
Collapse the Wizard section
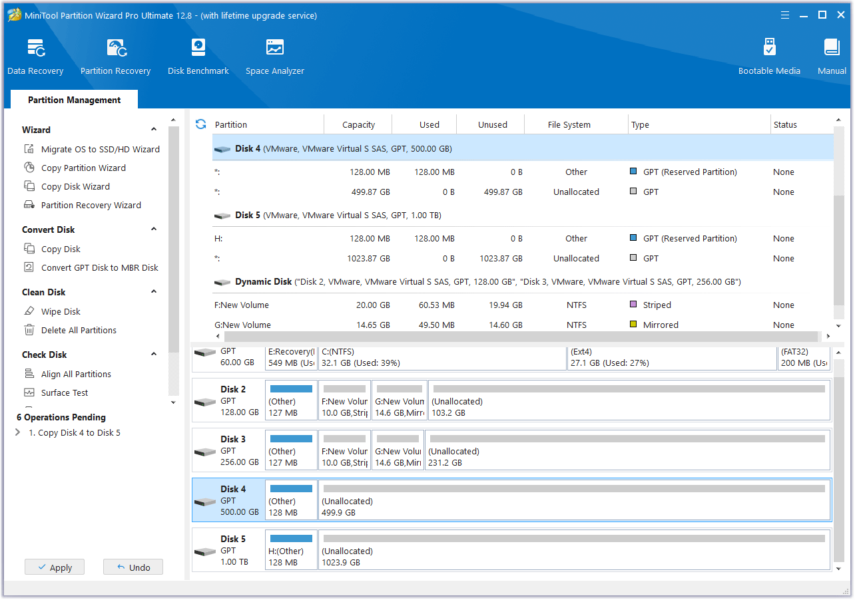[x=154, y=130]
